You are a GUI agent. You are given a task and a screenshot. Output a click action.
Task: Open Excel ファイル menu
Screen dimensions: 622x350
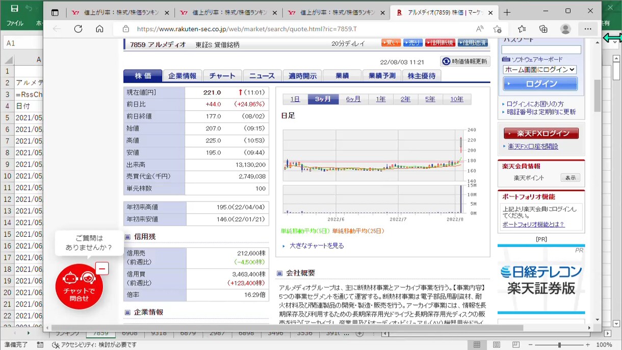[x=15, y=23]
